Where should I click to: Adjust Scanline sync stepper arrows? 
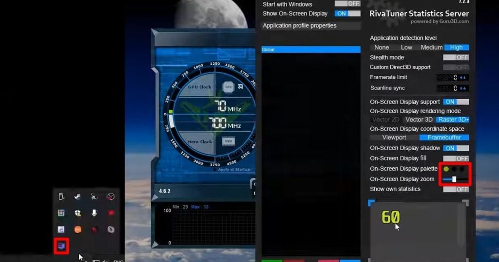click(463, 88)
